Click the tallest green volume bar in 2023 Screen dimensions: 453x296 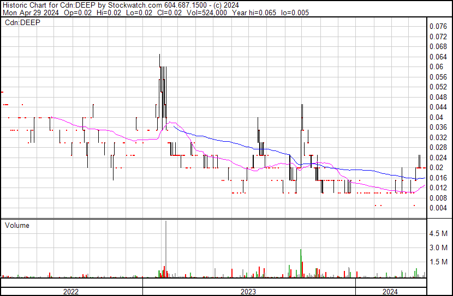point(301,263)
